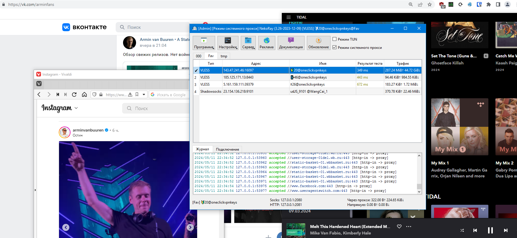Enable the Режим TUN checkbox
The height and width of the screenshot is (238, 517).
335,39
